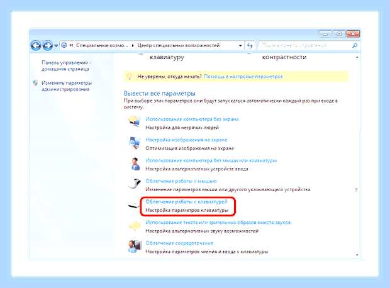Minimize the control panel window
This screenshot has height=288, width=390.
point(325,33)
